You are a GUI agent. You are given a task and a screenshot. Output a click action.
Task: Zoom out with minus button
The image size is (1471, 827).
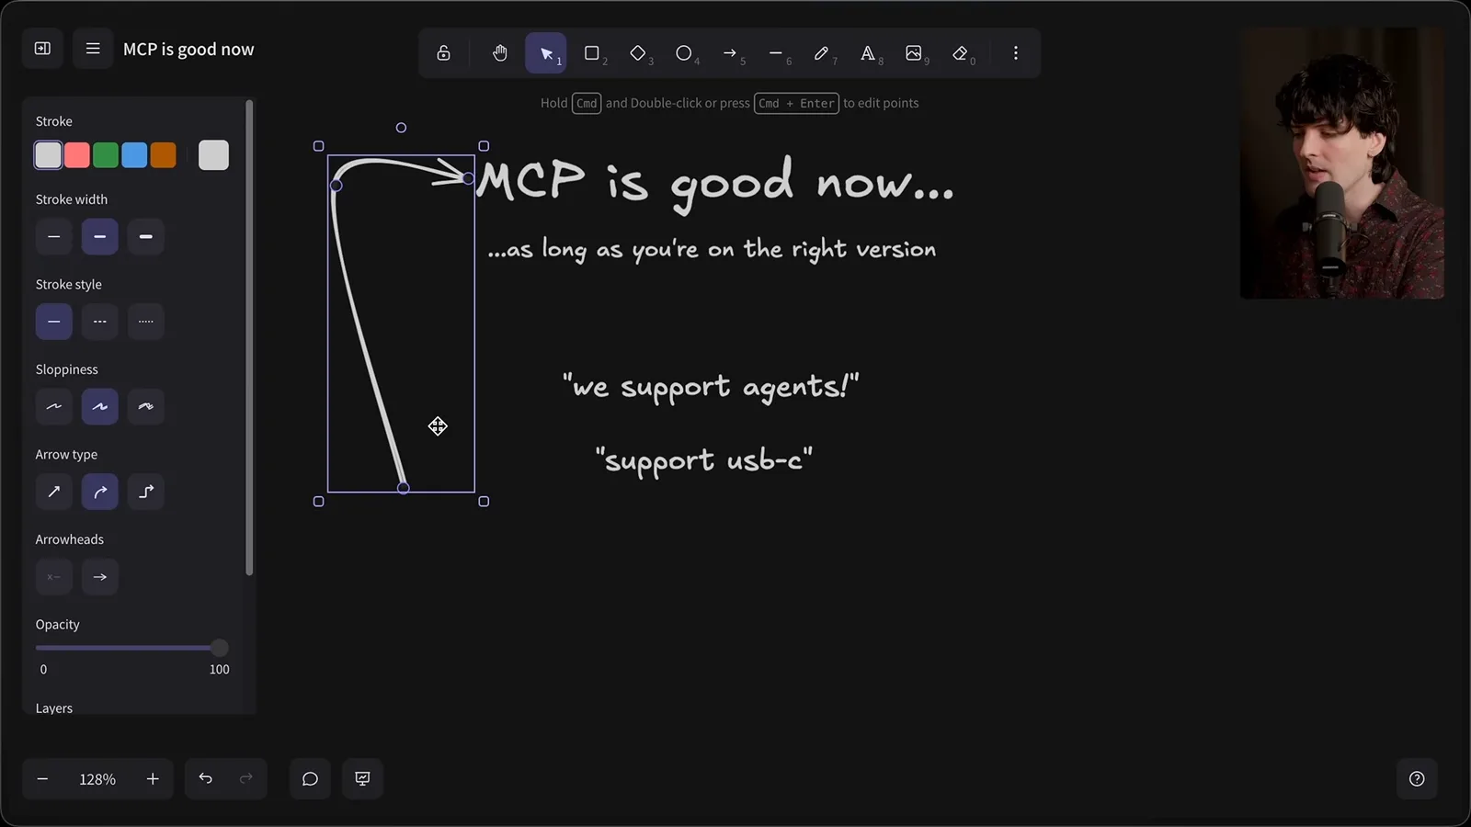pyautogui.click(x=42, y=779)
